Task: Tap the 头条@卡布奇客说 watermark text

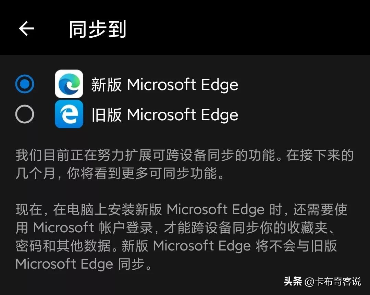Action: click(x=322, y=282)
